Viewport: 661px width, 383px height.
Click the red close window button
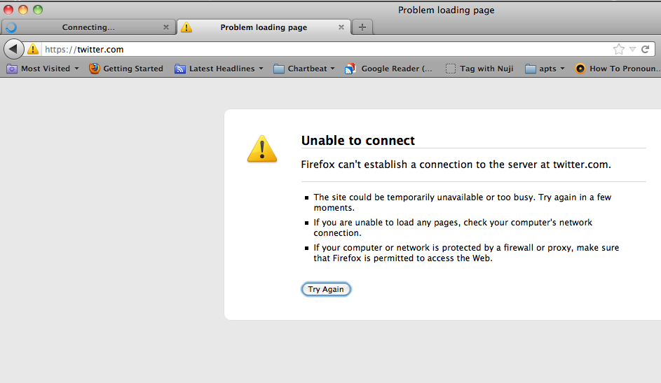coord(8,9)
